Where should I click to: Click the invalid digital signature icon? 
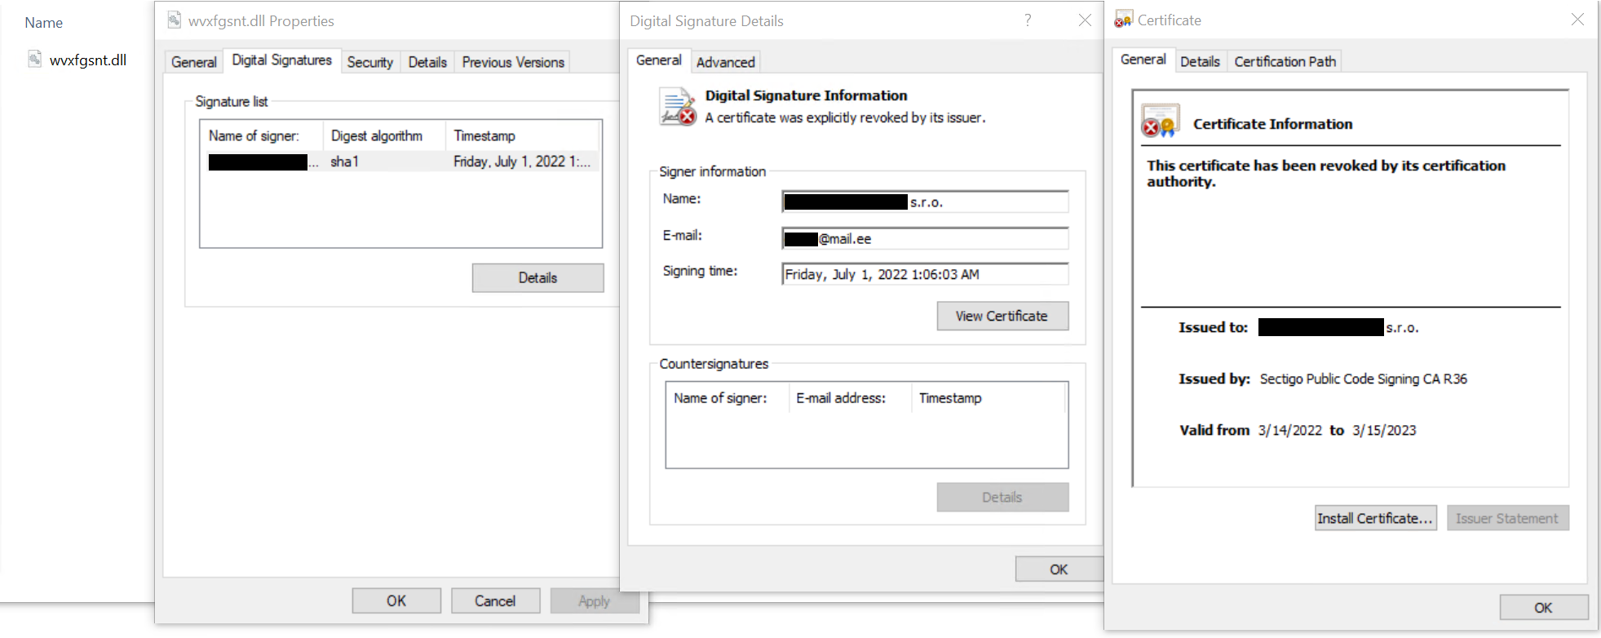coord(677,109)
